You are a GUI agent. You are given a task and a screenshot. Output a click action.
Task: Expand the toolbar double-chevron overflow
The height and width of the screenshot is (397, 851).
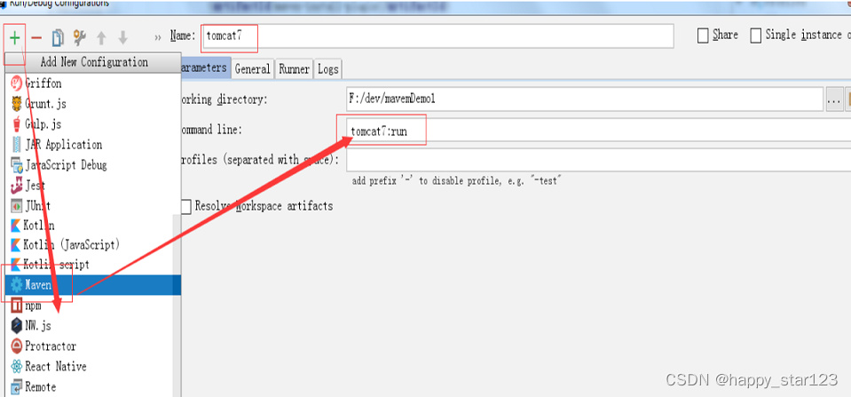158,37
